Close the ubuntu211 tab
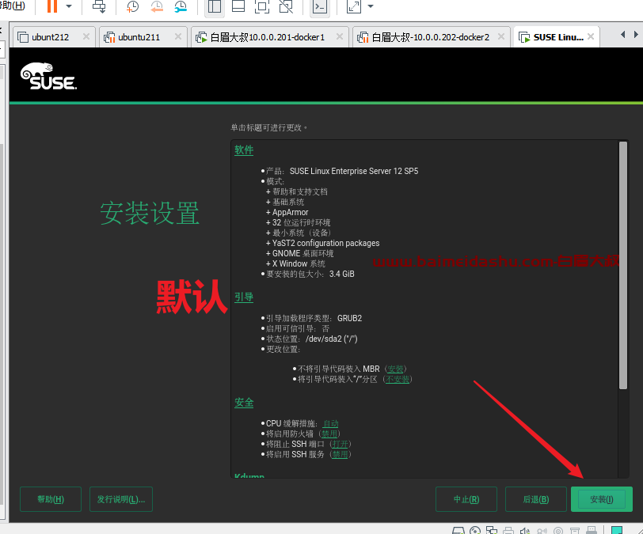 coord(178,36)
